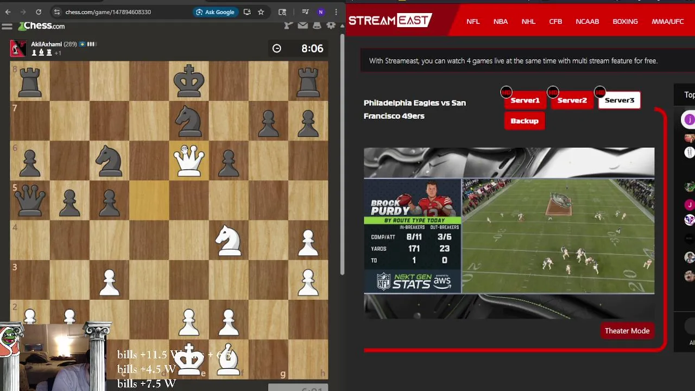
Task: Open site information icon in address bar
Action: [x=57, y=12]
